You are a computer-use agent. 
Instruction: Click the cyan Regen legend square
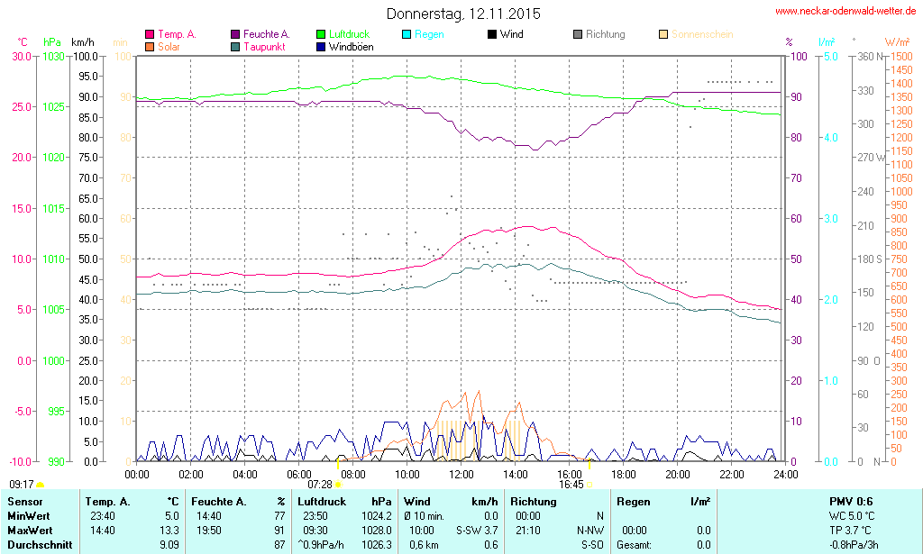coord(407,35)
